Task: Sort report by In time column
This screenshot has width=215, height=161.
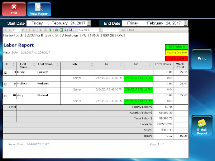Action: coord(121,64)
